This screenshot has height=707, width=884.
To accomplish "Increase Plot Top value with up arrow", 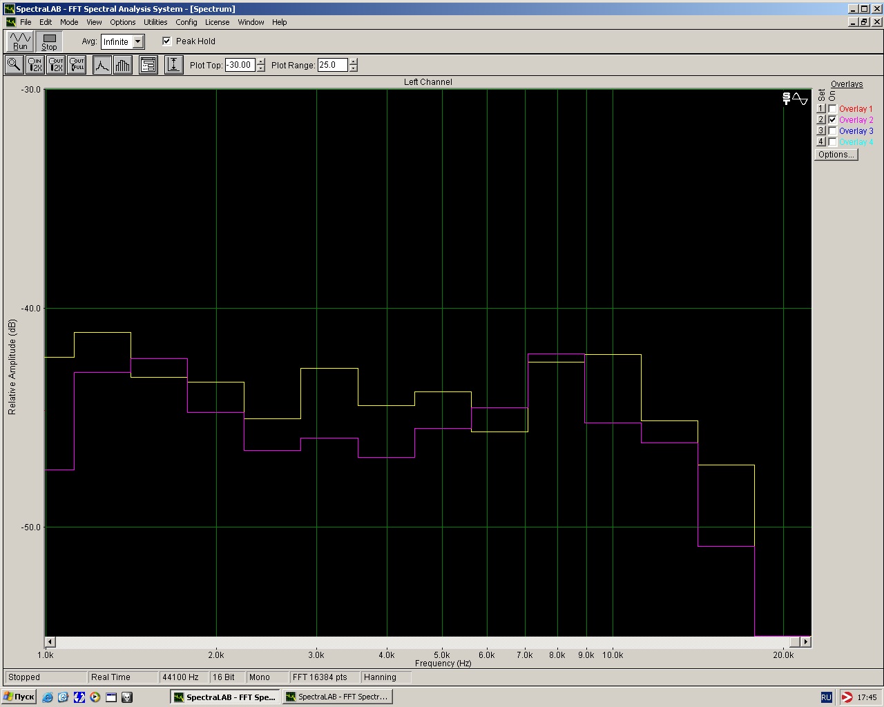I will pos(260,61).
